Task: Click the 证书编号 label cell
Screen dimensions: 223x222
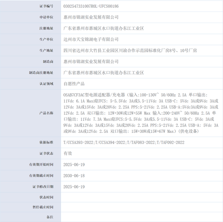Action: click(30, 6)
